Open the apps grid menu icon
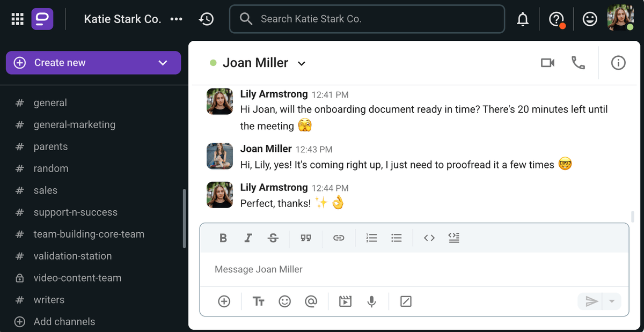This screenshot has height=332, width=644. click(x=18, y=19)
